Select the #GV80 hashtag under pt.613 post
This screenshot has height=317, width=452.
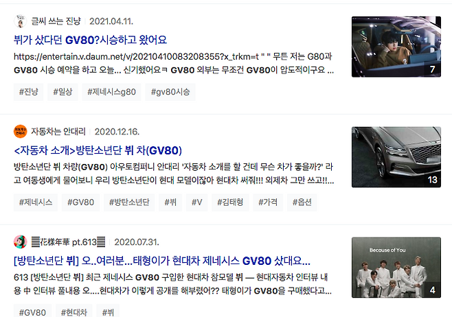point(32,312)
